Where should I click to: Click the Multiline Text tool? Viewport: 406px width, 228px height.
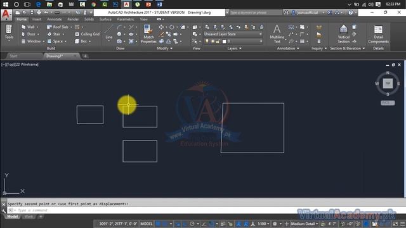277,34
